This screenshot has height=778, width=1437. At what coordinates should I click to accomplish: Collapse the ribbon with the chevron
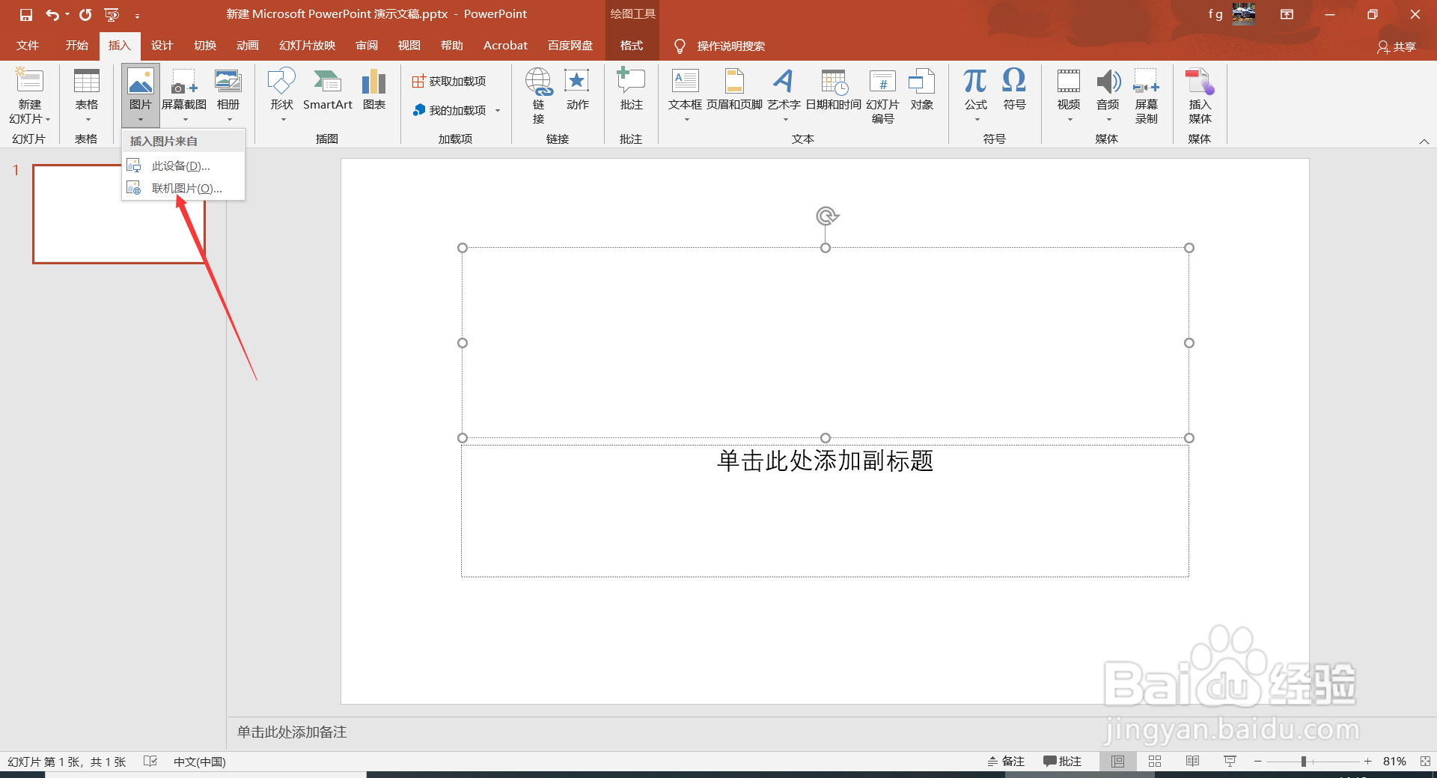point(1424,142)
